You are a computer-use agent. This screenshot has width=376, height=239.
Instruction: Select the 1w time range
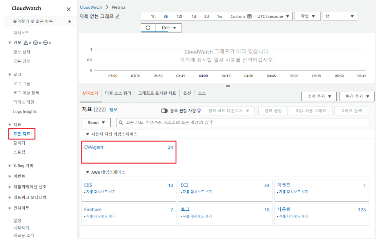(220, 16)
